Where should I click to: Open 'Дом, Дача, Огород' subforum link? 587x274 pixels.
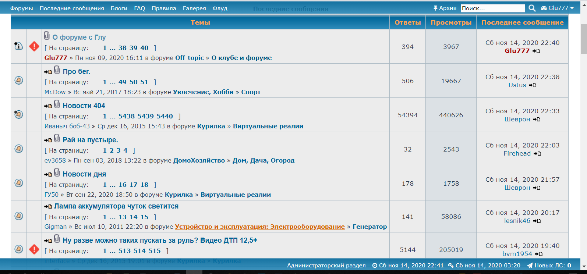264,160
